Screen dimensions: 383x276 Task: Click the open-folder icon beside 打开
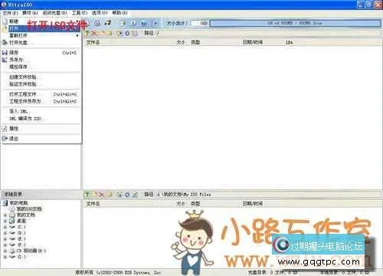(5, 28)
